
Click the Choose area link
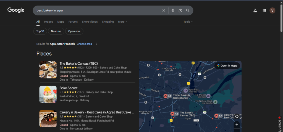[x=84, y=44]
